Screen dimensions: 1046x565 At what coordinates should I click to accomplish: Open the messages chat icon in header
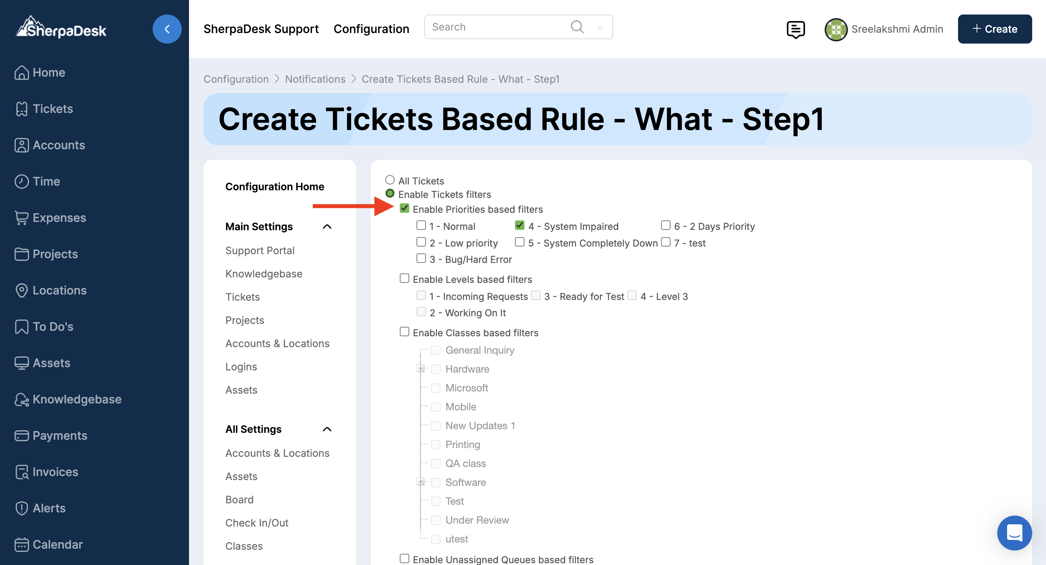(796, 29)
